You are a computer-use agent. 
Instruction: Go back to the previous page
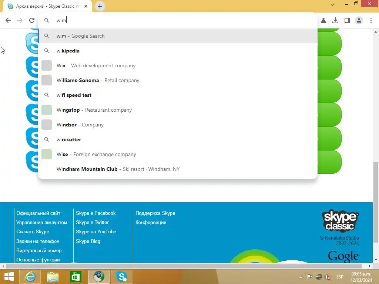tap(8, 20)
